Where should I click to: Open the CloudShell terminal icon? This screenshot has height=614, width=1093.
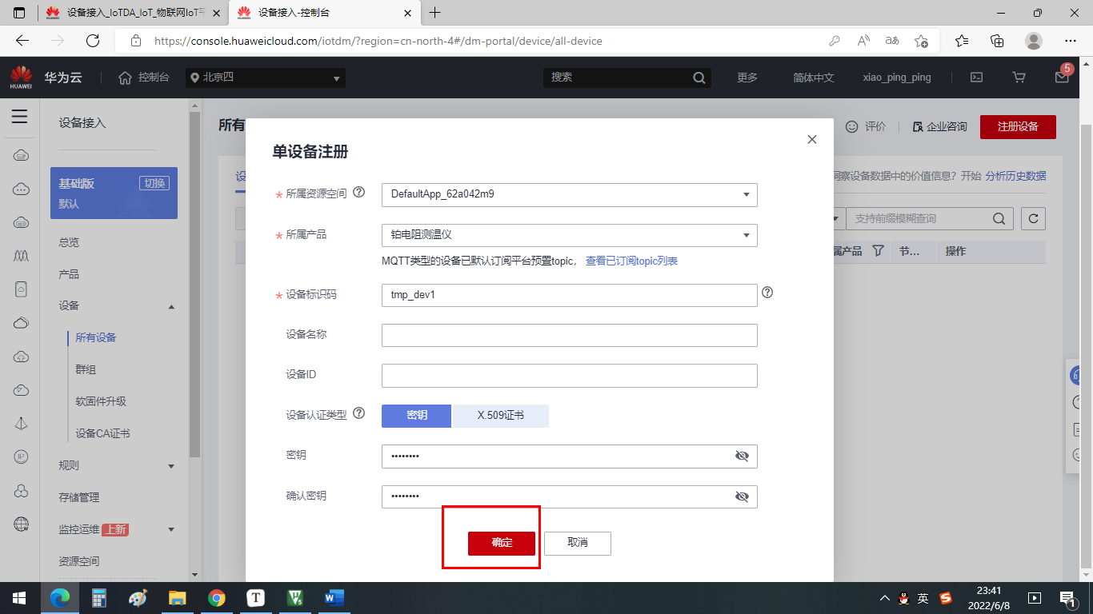(x=976, y=78)
